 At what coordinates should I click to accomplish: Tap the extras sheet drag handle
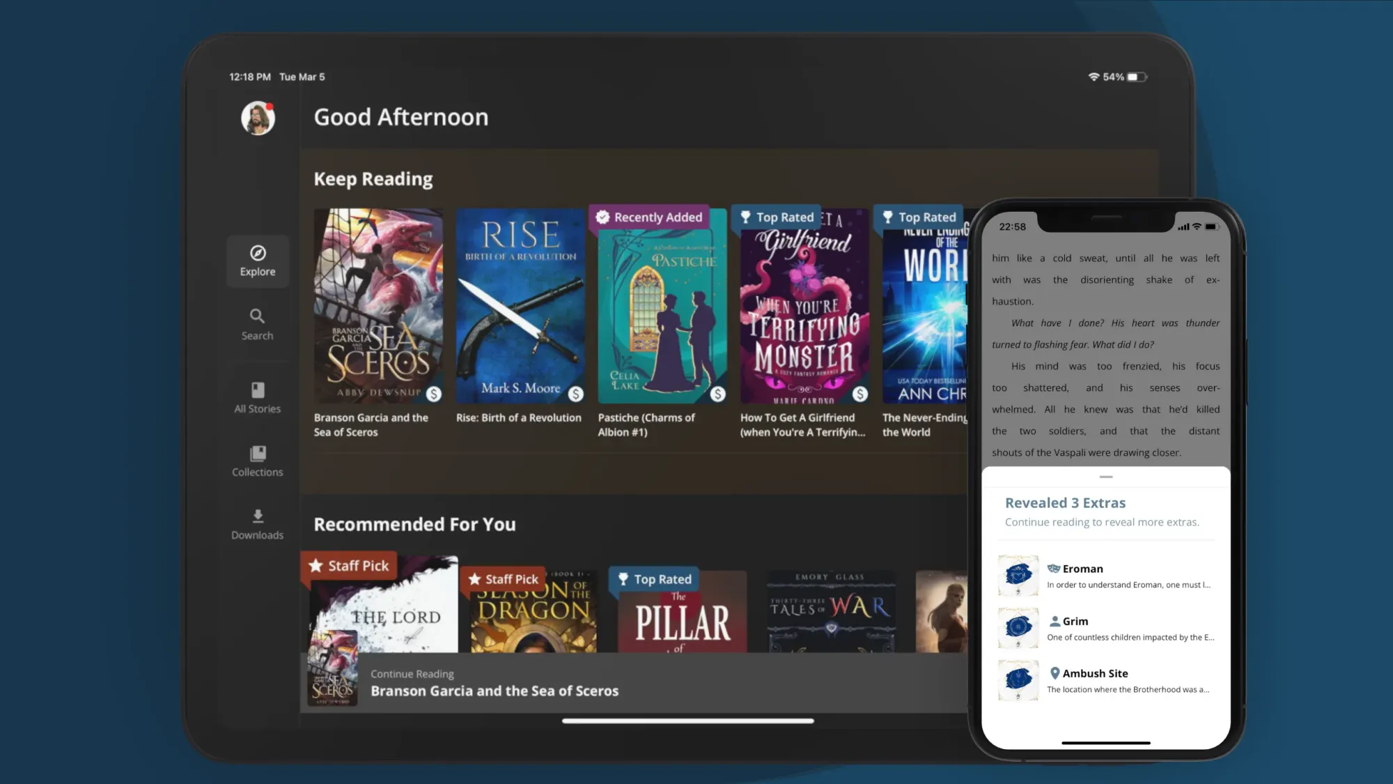pos(1106,477)
